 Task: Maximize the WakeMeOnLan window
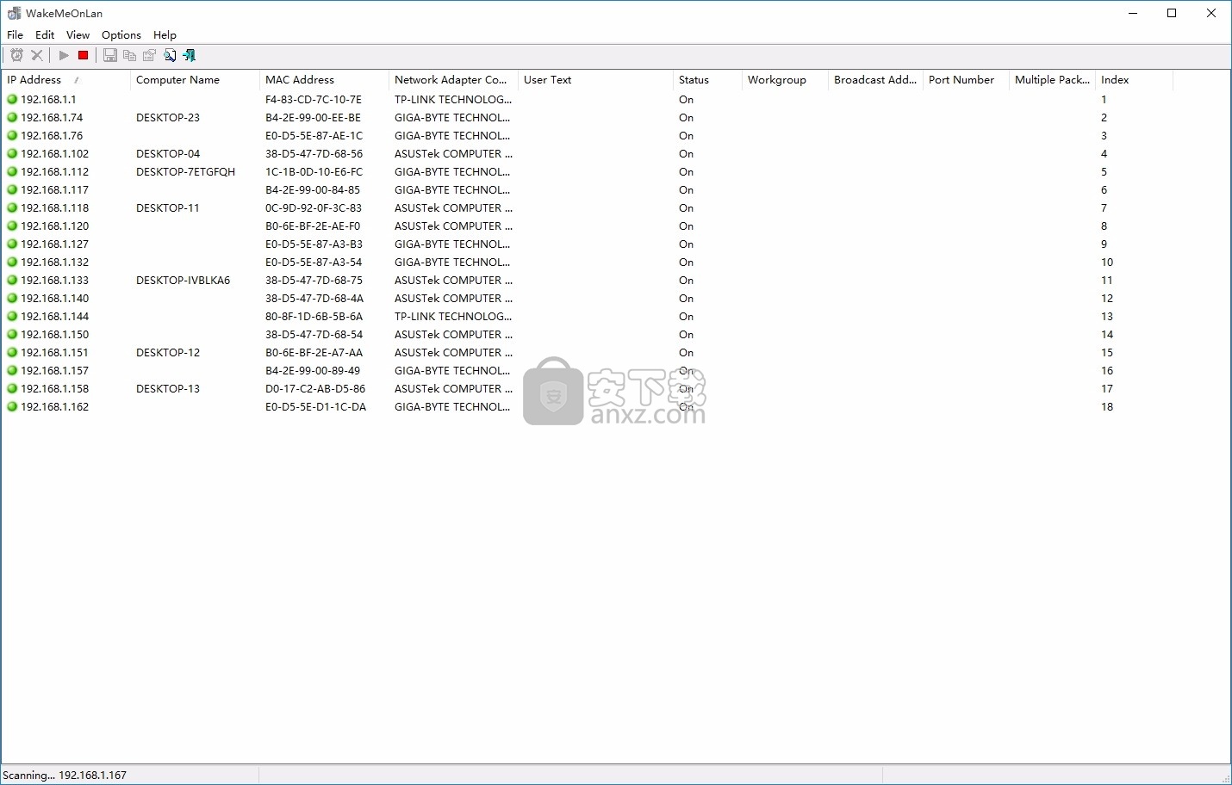1172,13
